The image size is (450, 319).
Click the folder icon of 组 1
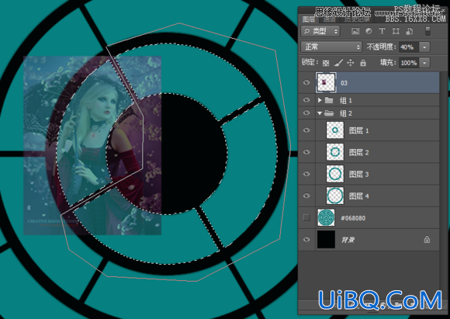click(x=329, y=100)
